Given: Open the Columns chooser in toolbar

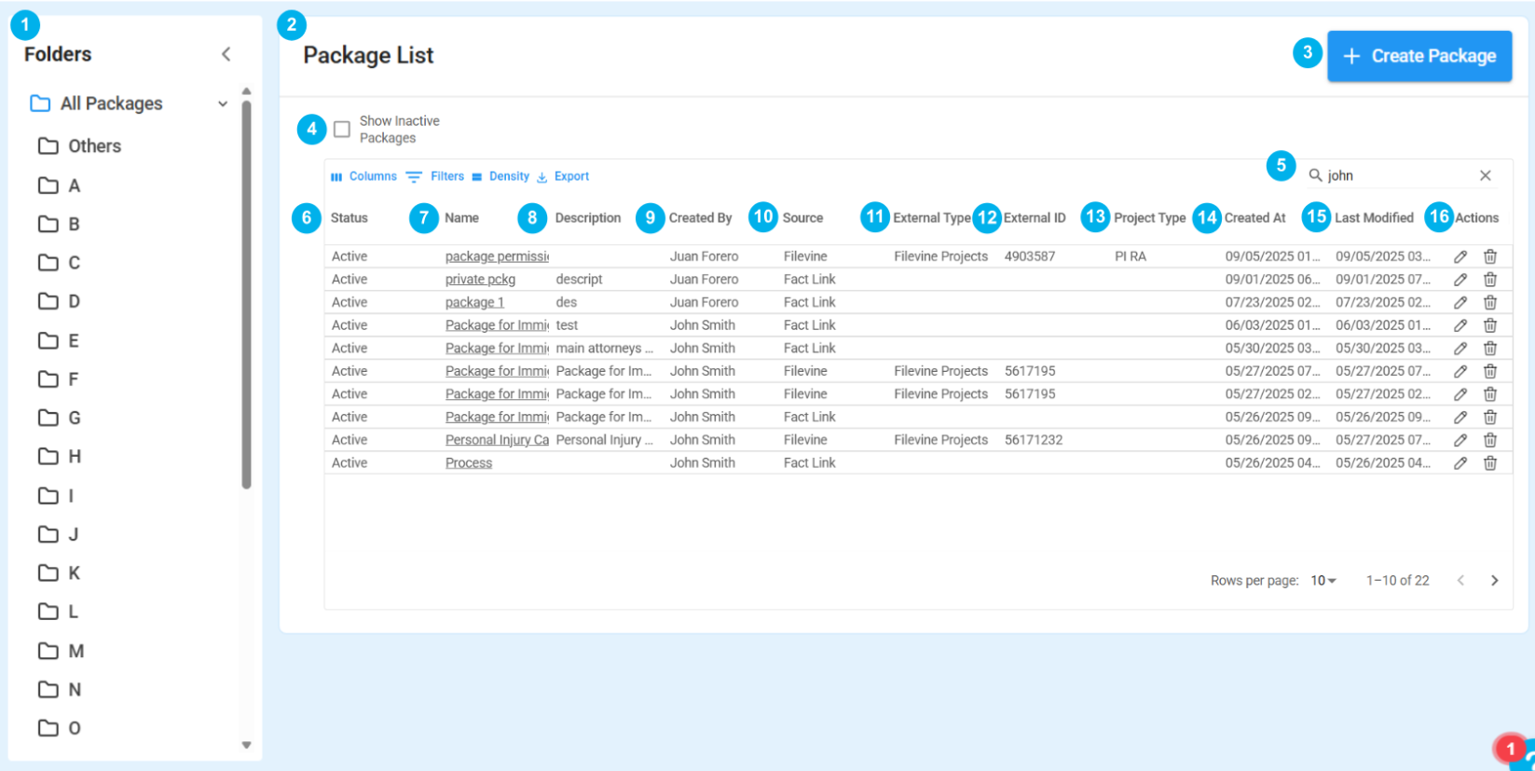Looking at the screenshot, I should point(364,176).
